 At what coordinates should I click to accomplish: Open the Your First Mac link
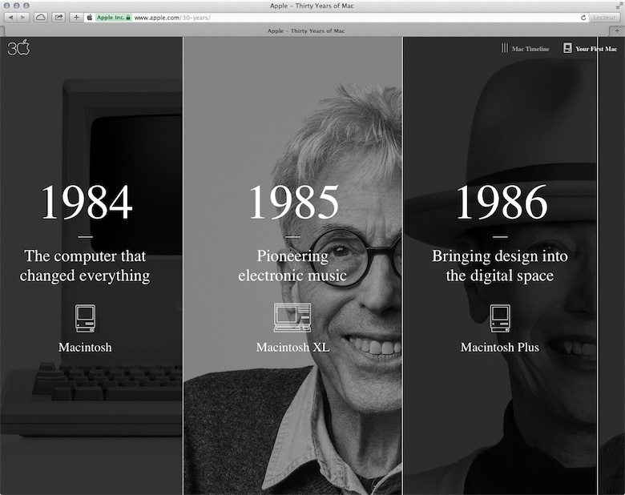tap(596, 49)
